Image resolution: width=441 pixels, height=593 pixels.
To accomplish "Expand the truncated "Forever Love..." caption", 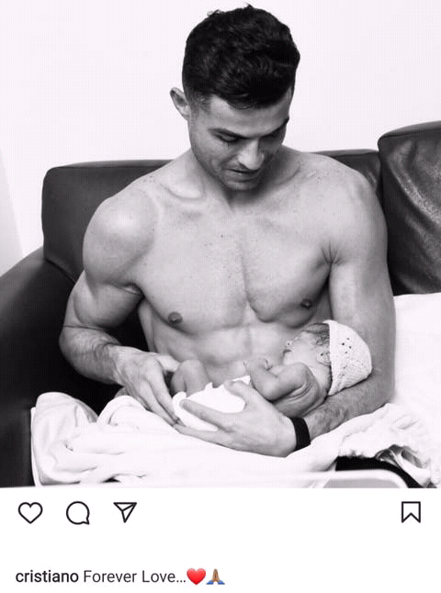I will tap(135, 577).
